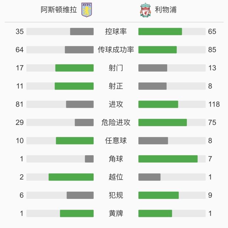Click the 射门 stat label

[x=116, y=68]
